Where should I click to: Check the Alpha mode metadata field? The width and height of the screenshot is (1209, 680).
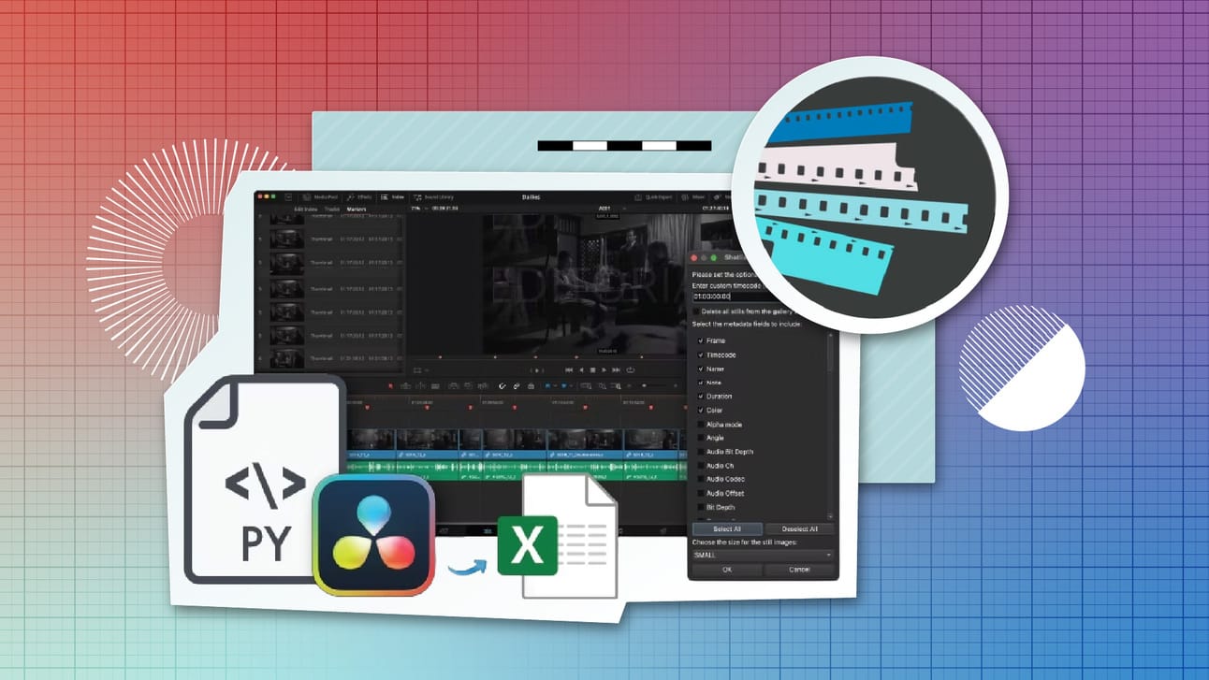pos(700,425)
